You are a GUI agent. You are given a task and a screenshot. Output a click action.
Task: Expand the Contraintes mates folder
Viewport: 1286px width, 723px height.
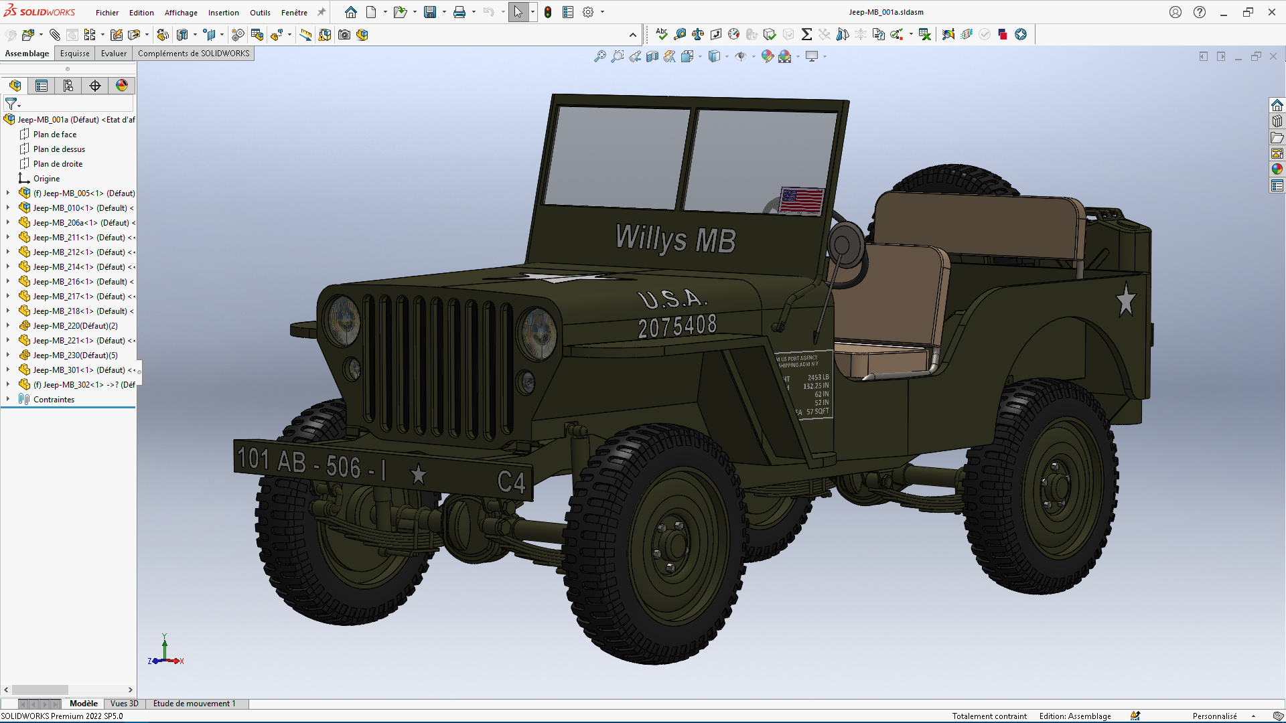click(x=8, y=399)
